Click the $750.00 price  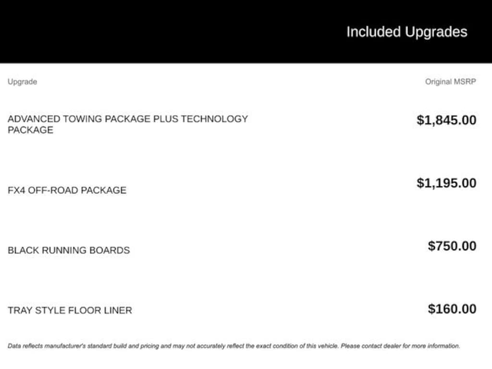(452, 246)
